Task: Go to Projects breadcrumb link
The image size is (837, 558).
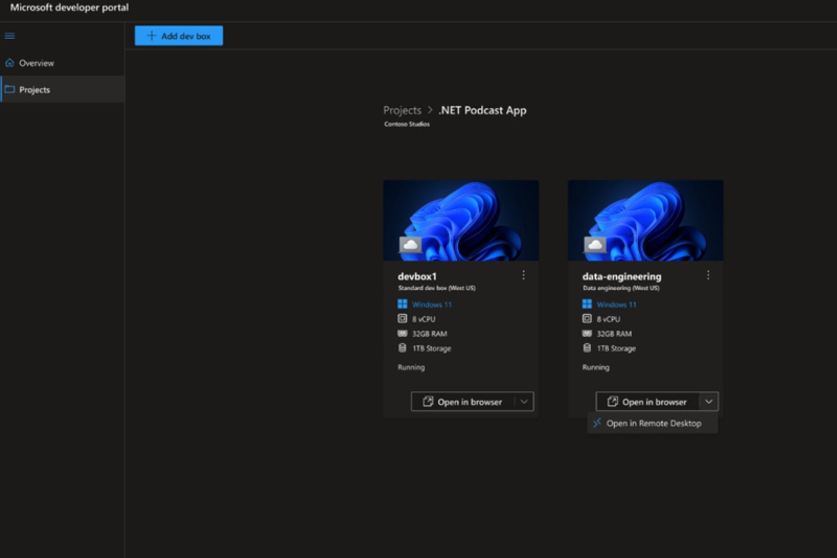Action: [x=402, y=110]
